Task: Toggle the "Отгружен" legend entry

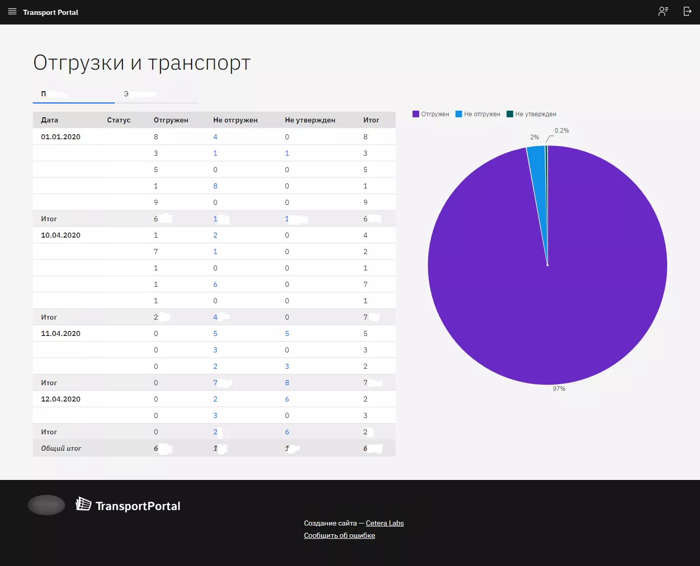Action: click(x=431, y=114)
